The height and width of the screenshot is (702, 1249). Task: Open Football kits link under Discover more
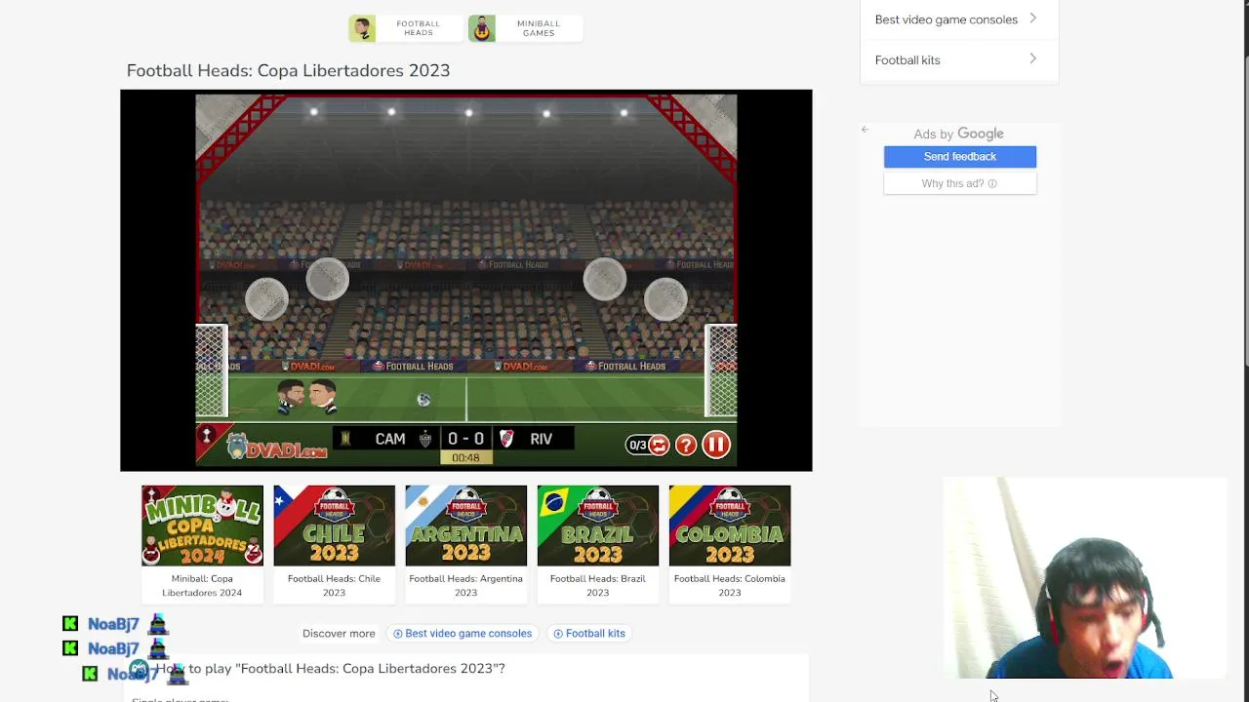[x=589, y=634]
